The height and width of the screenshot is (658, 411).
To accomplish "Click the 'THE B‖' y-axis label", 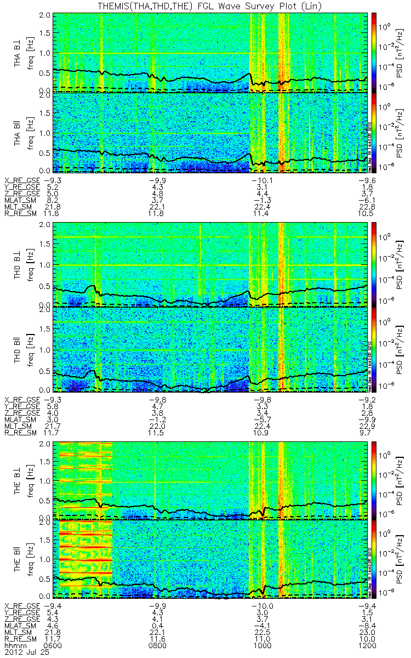I will click(x=18, y=559).
